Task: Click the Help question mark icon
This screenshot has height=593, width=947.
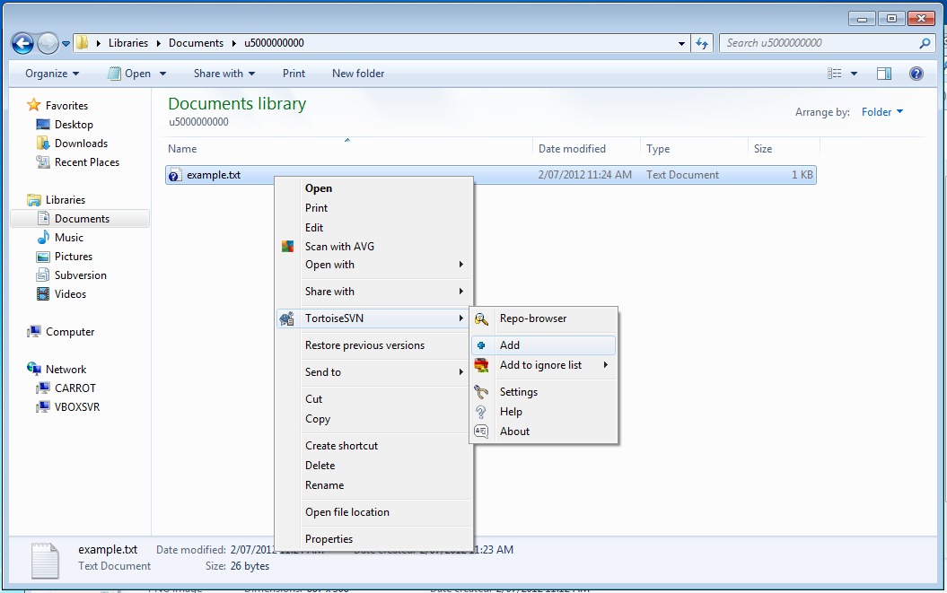Action: point(916,73)
